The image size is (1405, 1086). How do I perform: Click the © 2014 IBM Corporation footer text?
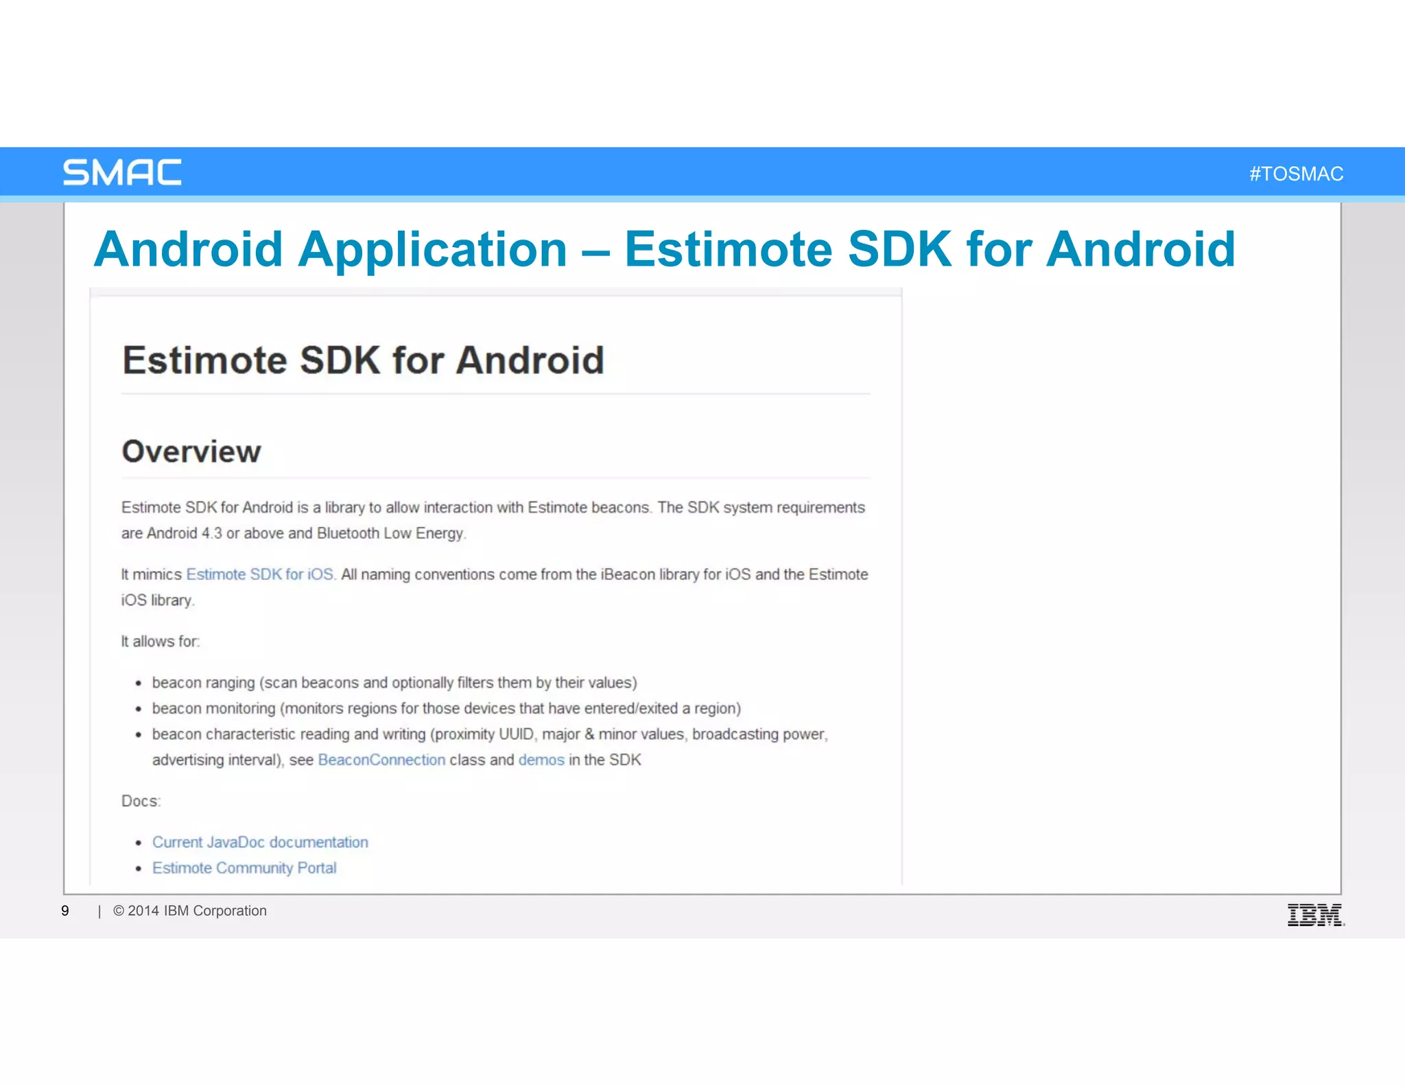coord(190,911)
